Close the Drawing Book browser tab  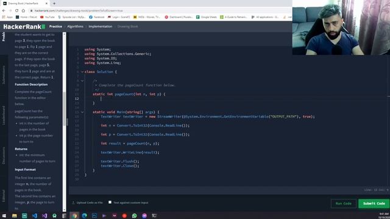(46, 4)
